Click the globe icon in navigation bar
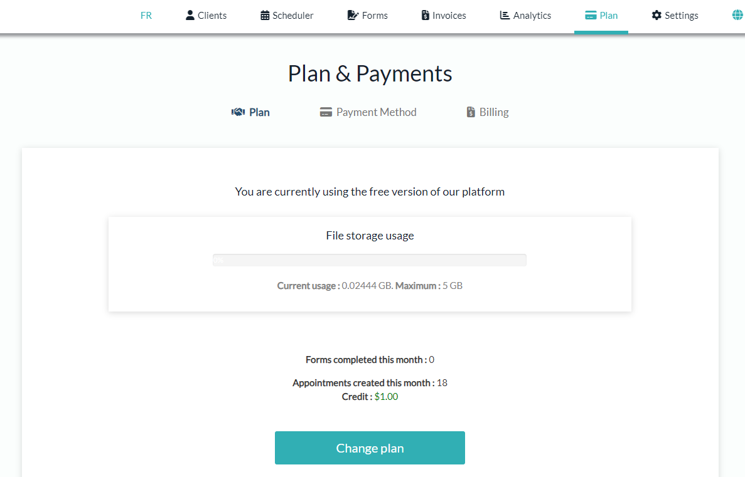Image resolution: width=745 pixels, height=477 pixels. (738, 15)
